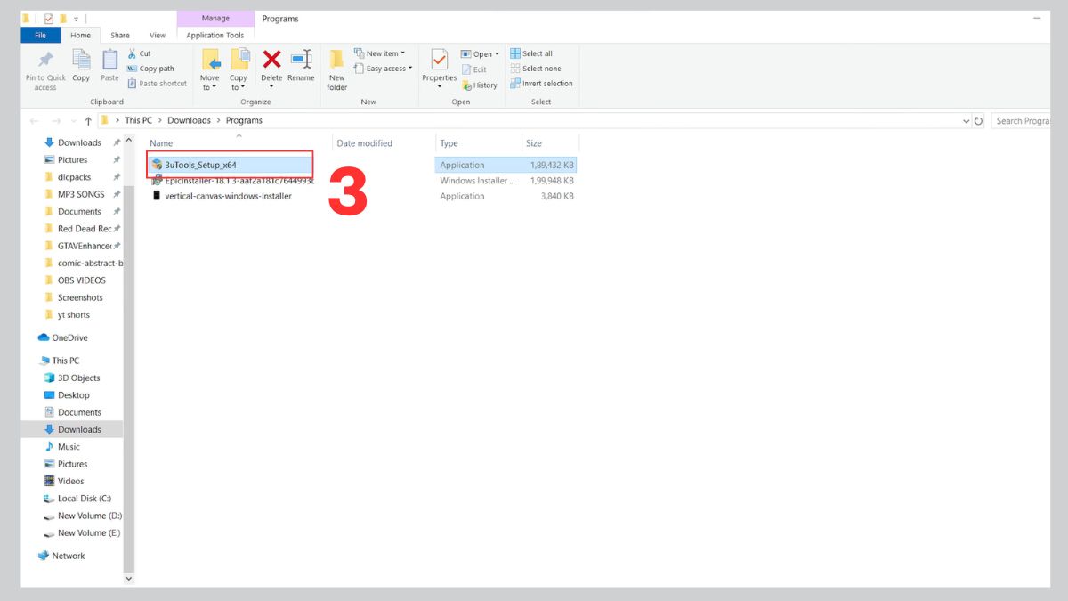The image size is (1068, 601).
Task: Click the Rename icon in Organize group
Action: pos(301,61)
